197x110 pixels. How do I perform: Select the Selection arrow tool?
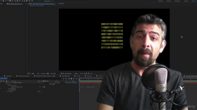1,1
